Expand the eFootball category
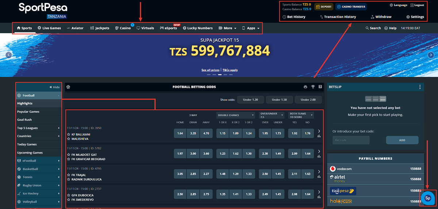The height and width of the screenshot is (209, 438). [x=38, y=161]
